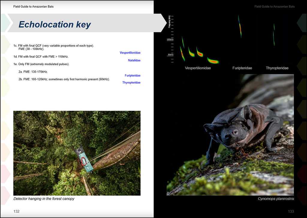This screenshot has width=307, height=218.
Task: Click the Detector hanging in forest canopy caption
Action: click(x=44, y=199)
